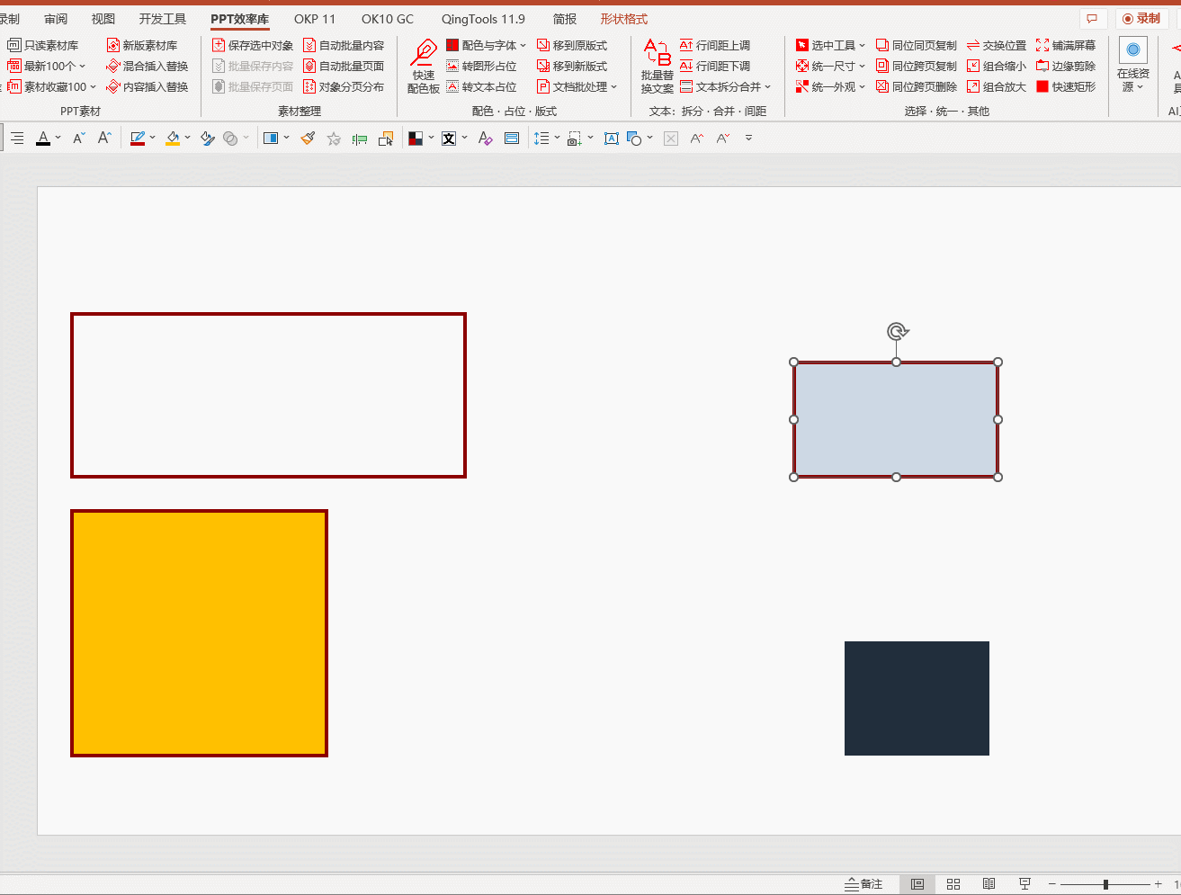Click the decrease font size icon
Screen dimensions: 1181x895
(x=78, y=138)
